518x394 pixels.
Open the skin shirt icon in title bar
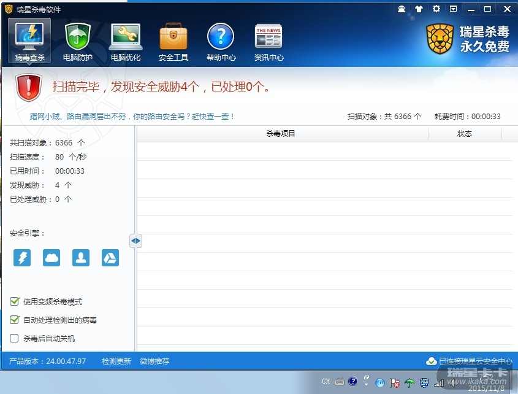(x=419, y=9)
